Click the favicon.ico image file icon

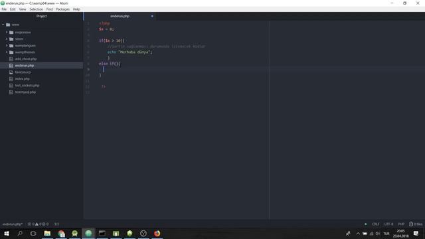11,72
